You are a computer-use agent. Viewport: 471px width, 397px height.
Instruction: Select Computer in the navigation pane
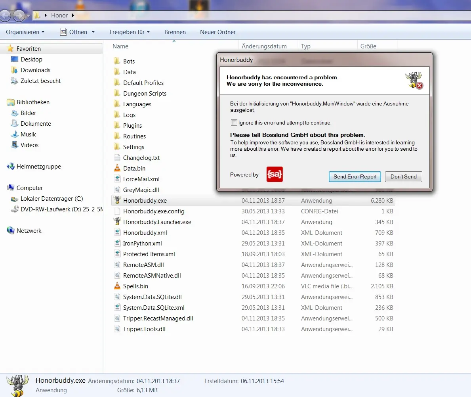point(29,188)
